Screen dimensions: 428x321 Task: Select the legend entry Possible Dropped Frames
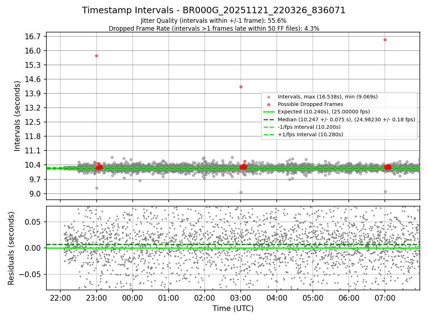310,104
